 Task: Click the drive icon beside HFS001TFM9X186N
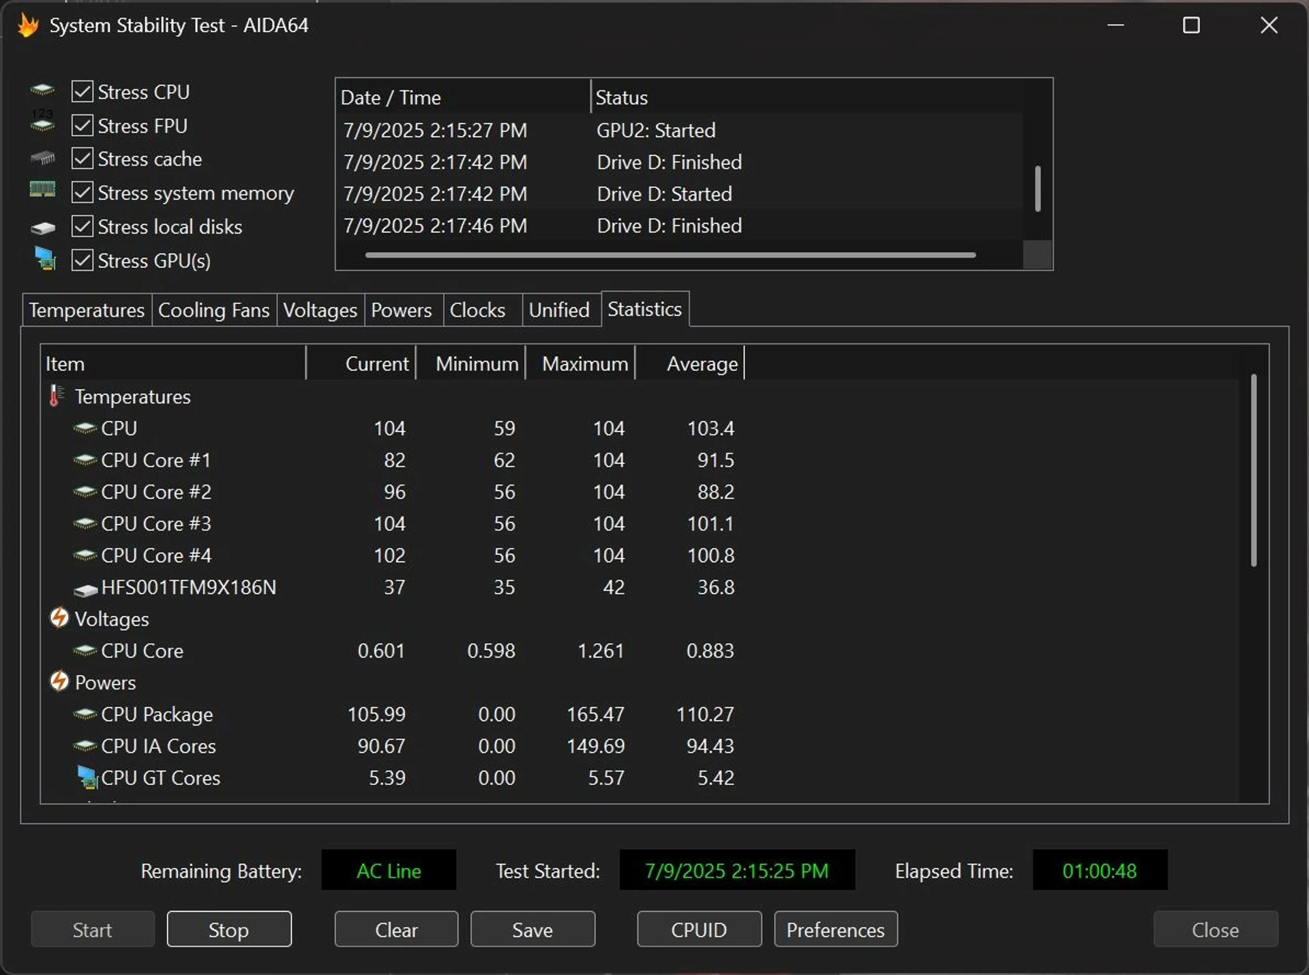[x=85, y=589]
